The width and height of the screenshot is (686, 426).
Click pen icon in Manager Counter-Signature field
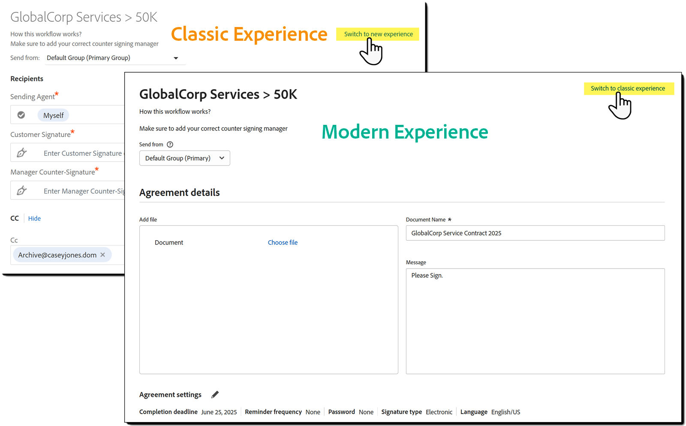[22, 190]
